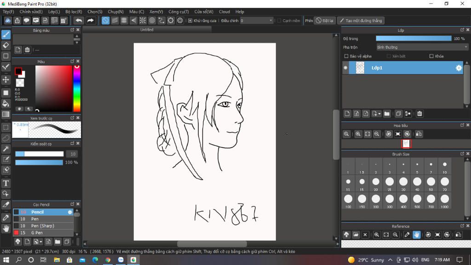471x265 pixels.
Task: Open the Bộ lọc(R) menu
Action: (x=74, y=12)
